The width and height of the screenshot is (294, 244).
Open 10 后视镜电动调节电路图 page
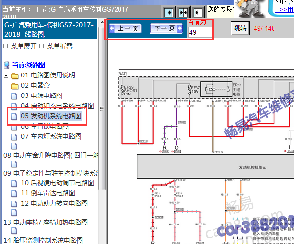point(58,183)
